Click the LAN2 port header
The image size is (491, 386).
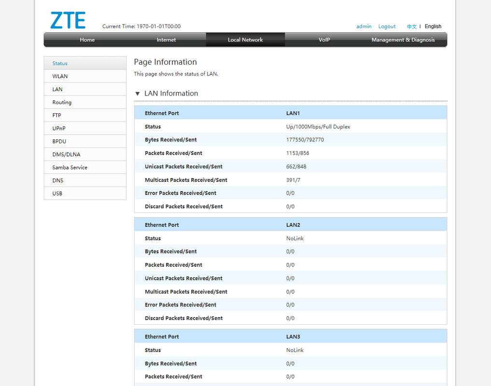click(291, 225)
